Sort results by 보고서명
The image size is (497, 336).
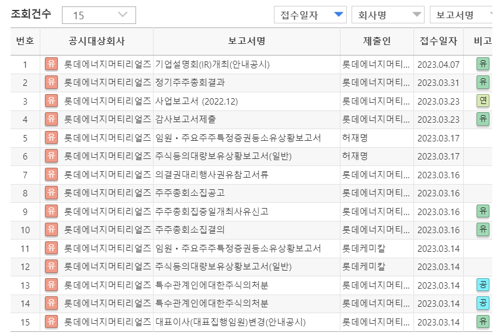tap(461, 15)
